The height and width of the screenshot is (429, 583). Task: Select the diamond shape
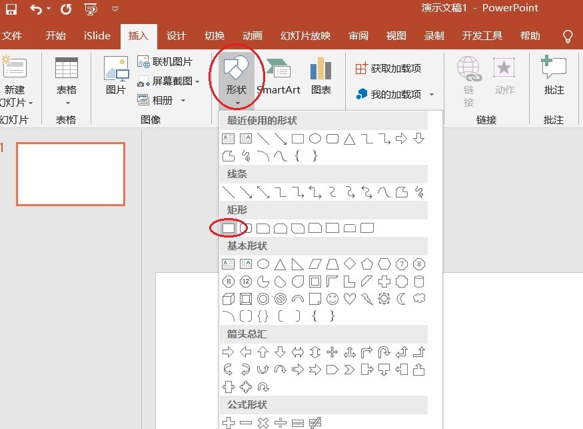[350, 264]
